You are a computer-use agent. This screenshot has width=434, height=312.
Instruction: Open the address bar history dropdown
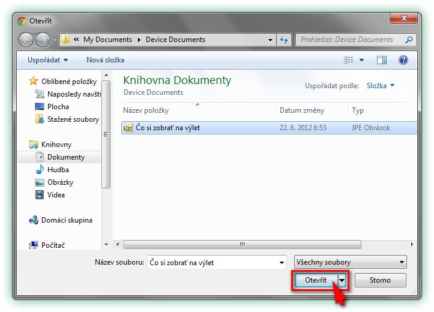coord(270,40)
